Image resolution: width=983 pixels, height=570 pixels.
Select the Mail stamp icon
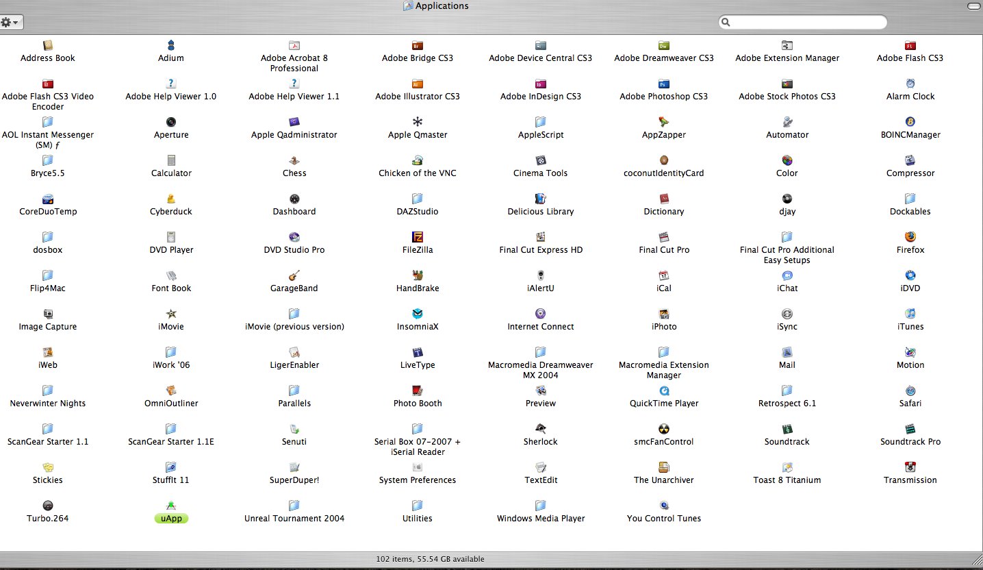pos(787,352)
